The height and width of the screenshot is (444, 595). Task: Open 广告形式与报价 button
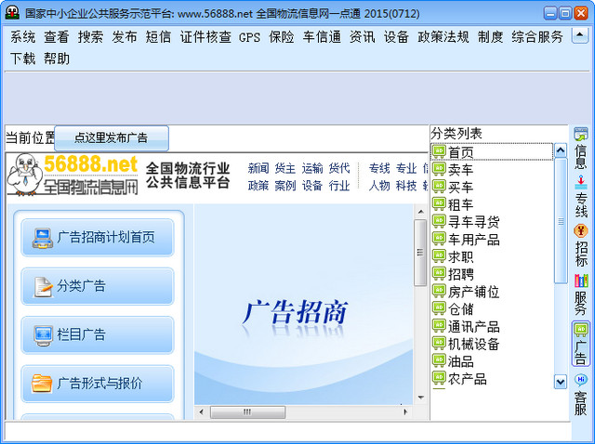98,384
